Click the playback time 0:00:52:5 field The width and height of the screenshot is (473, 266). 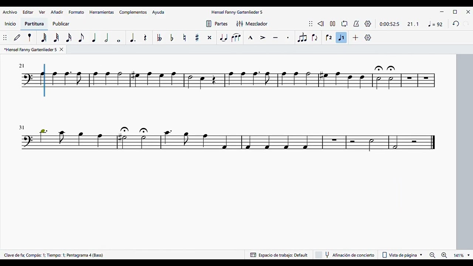click(x=389, y=24)
